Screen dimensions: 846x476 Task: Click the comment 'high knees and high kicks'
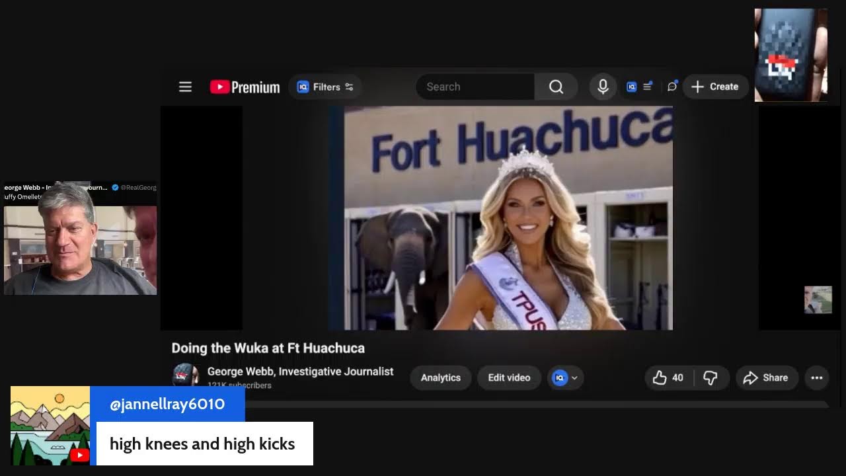tap(202, 444)
